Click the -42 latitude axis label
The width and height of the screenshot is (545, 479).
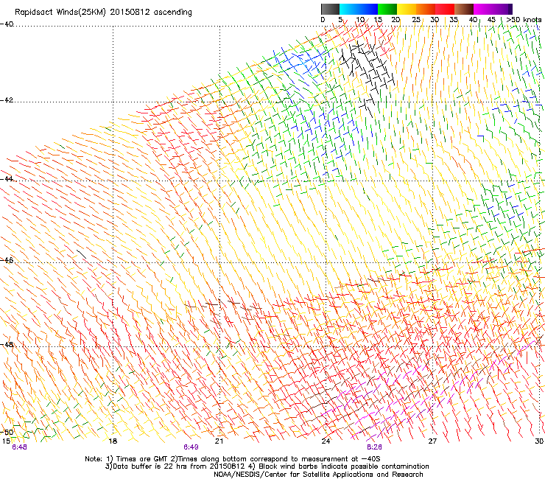pyautogui.click(x=7, y=100)
